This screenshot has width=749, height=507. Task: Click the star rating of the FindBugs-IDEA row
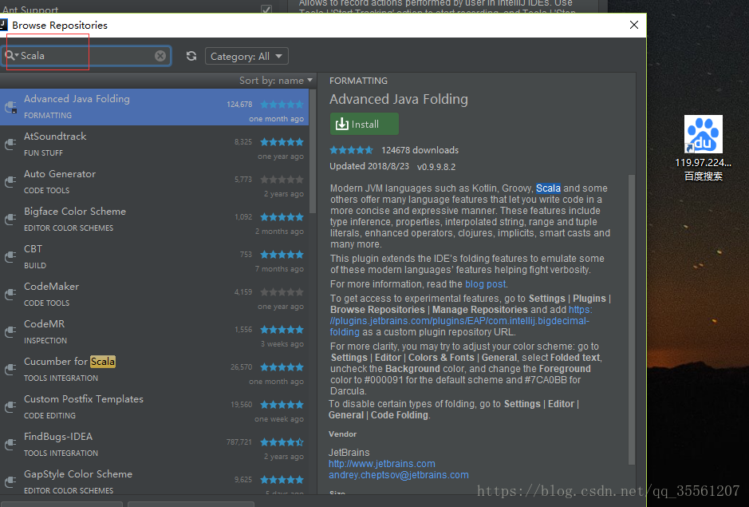click(282, 442)
